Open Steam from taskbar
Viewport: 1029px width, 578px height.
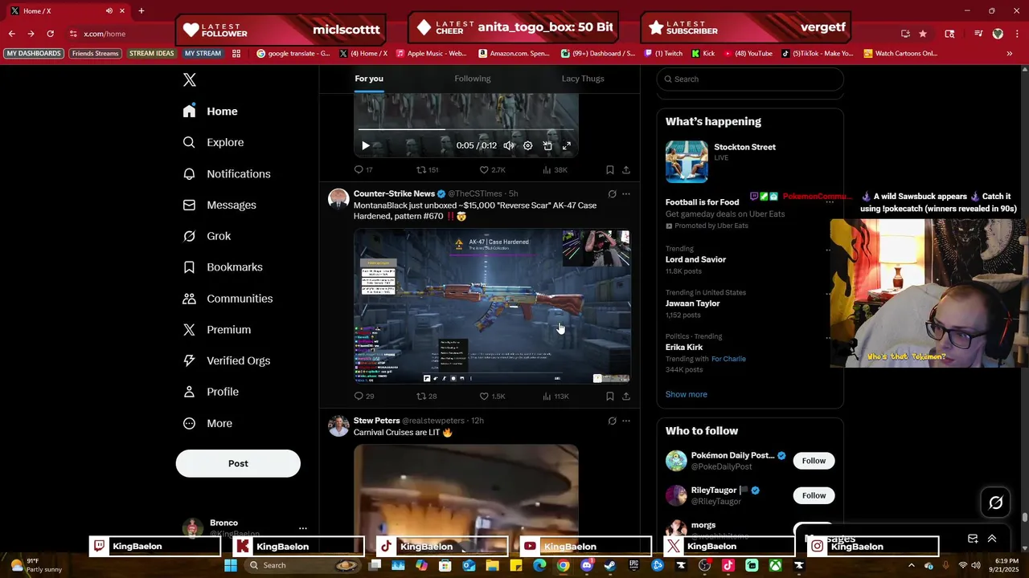[610, 565]
